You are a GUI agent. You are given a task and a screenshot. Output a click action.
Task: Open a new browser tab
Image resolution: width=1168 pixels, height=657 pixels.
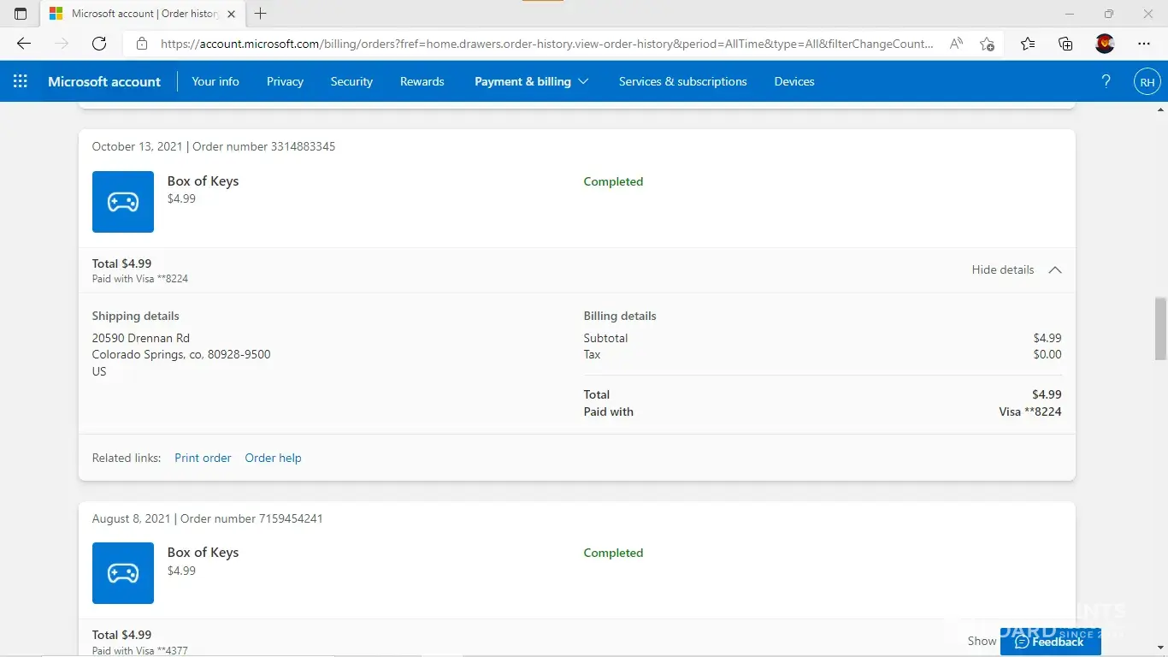point(261,14)
